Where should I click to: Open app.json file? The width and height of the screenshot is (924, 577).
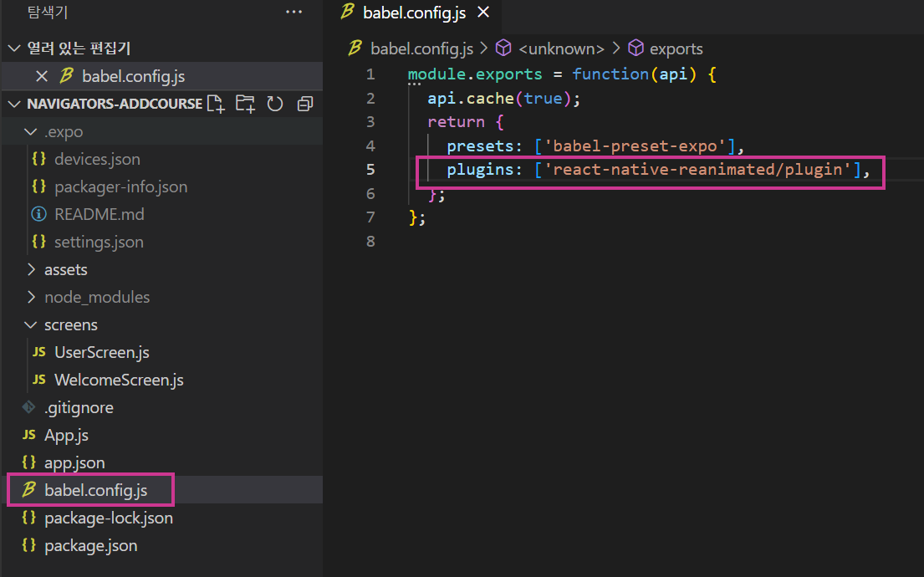pos(74,463)
